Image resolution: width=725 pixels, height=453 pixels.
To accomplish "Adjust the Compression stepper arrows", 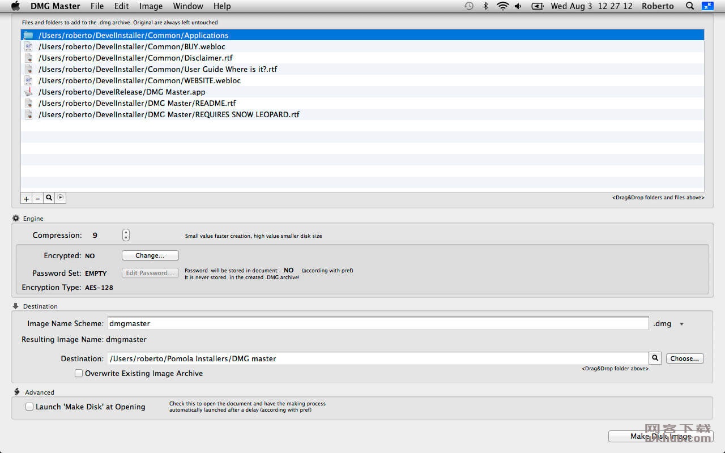I will [x=126, y=235].
